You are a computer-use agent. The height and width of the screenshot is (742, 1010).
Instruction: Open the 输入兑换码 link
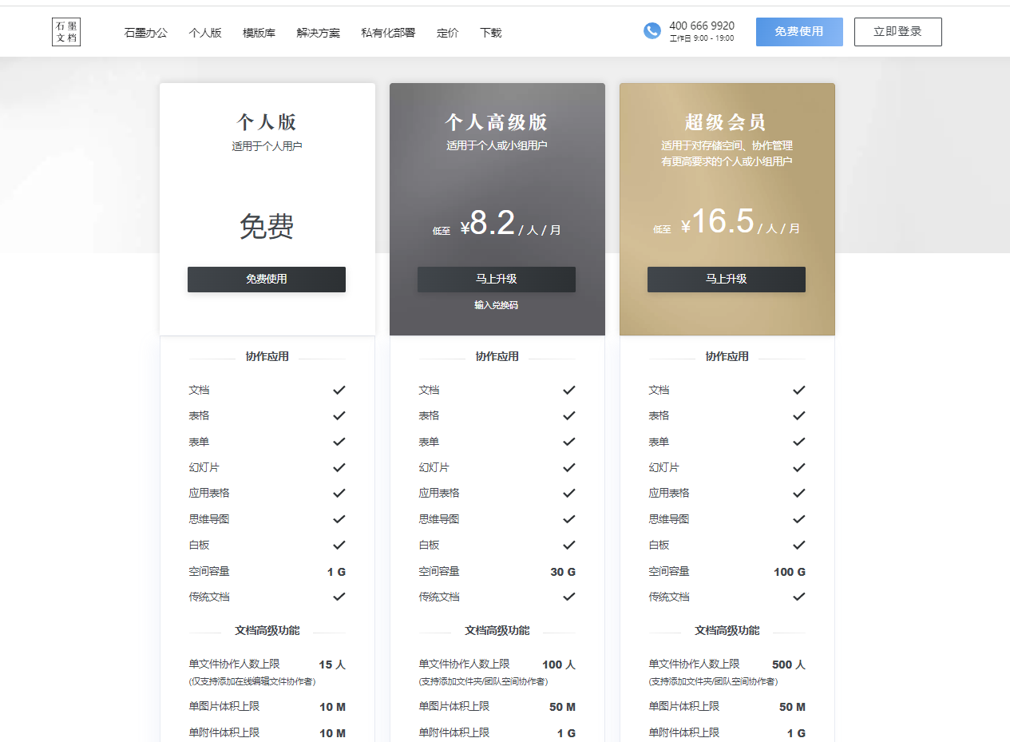pos(496,305)
